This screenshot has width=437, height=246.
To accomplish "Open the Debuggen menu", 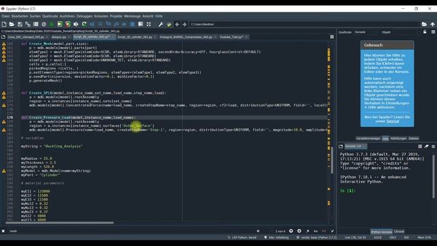I will [84, 16].
